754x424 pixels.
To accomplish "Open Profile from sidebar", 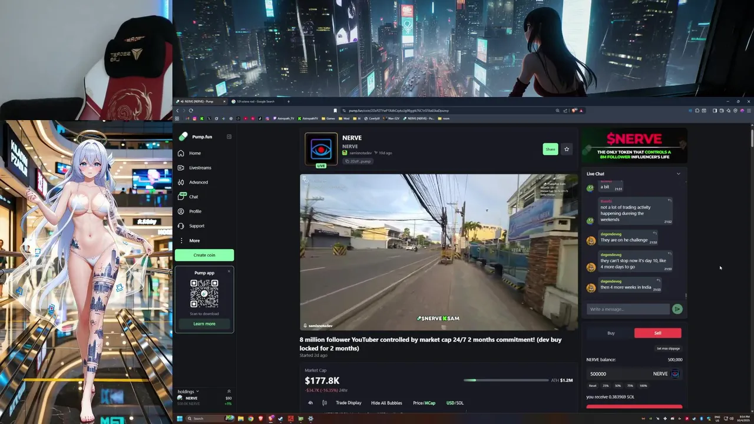I will [195, 211].
